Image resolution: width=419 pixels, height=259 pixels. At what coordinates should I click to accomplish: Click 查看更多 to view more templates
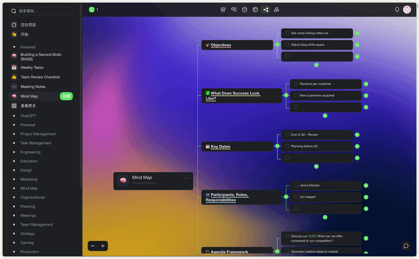[28, 106]
